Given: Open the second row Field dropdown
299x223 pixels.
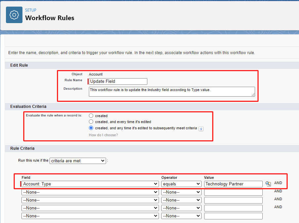Looking at the screenshot, I should coord(90,192).
